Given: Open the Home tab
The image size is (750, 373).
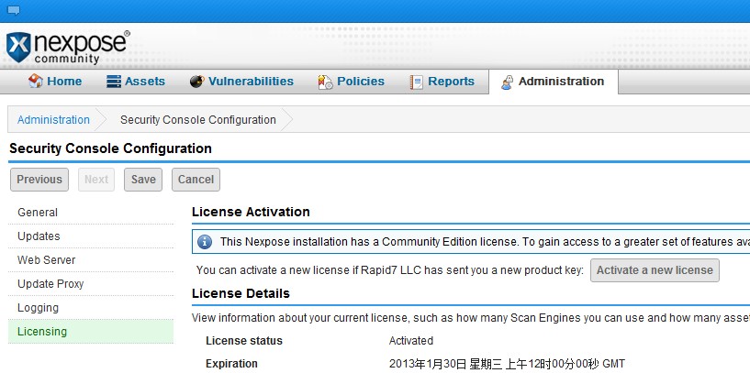Looking at the screenshot, I should (x=55, y=82).
